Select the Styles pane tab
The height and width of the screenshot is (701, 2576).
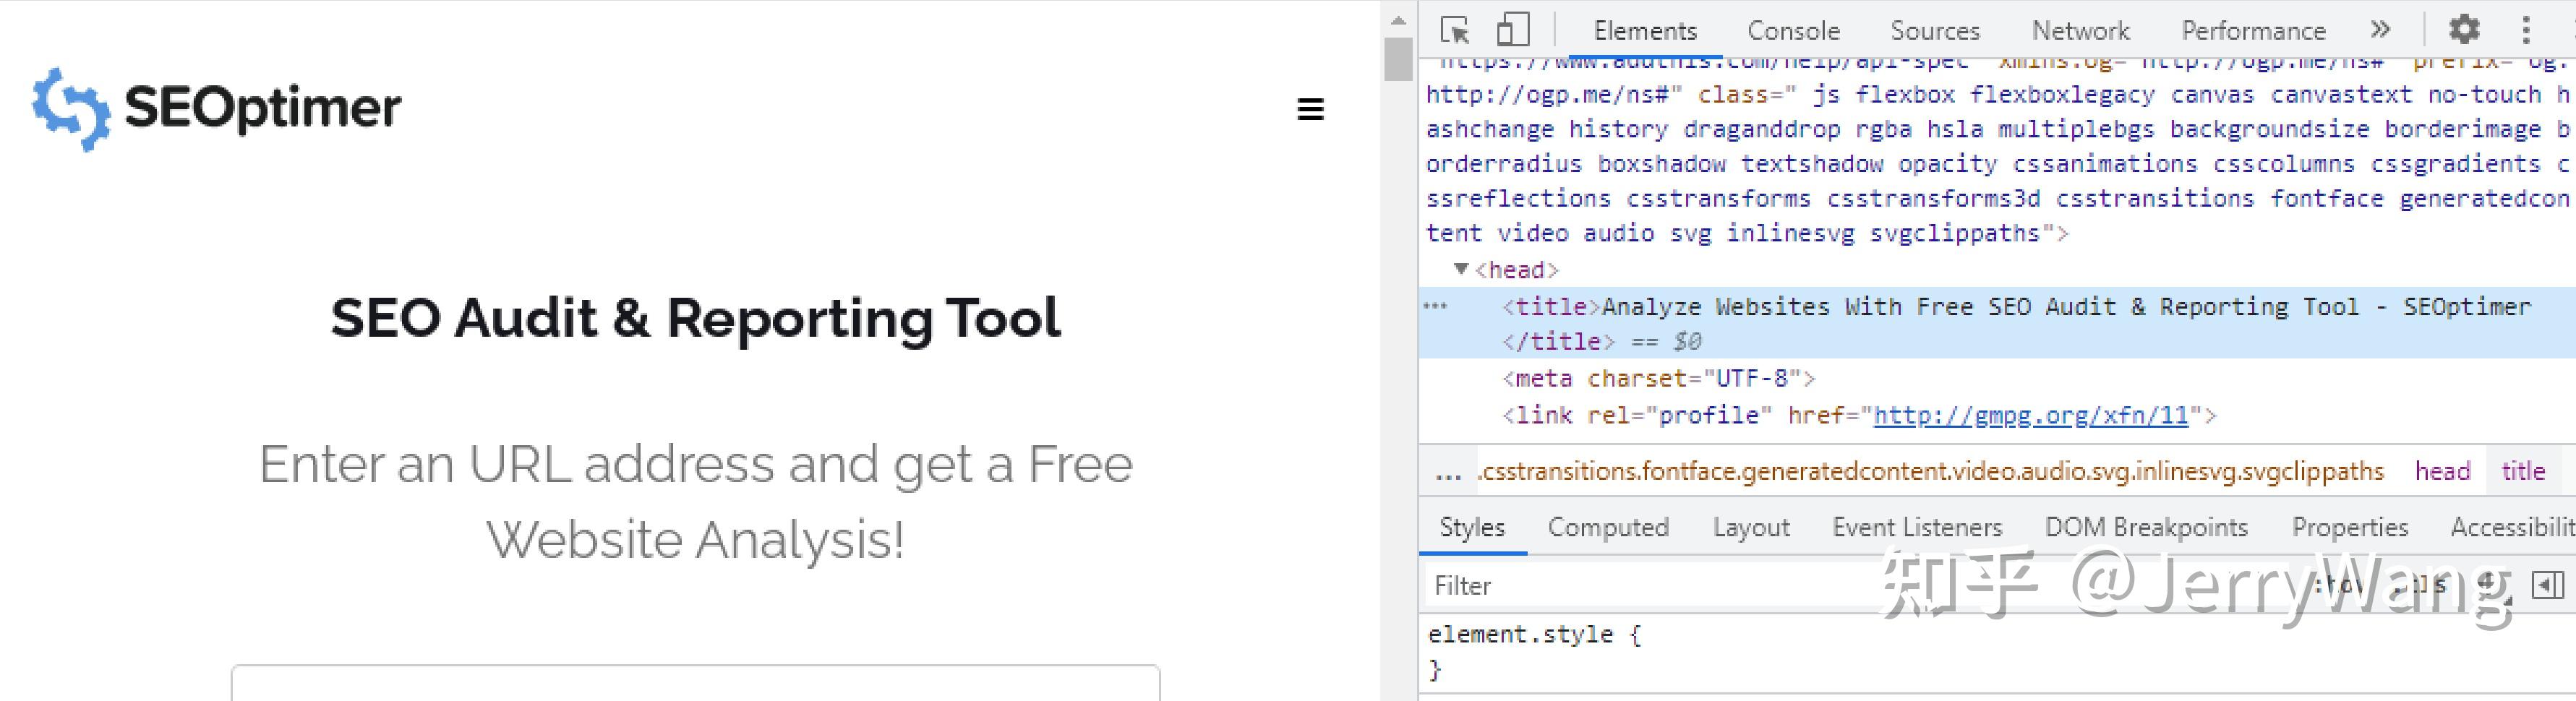pyautogui.click(x=1472, y=527)
